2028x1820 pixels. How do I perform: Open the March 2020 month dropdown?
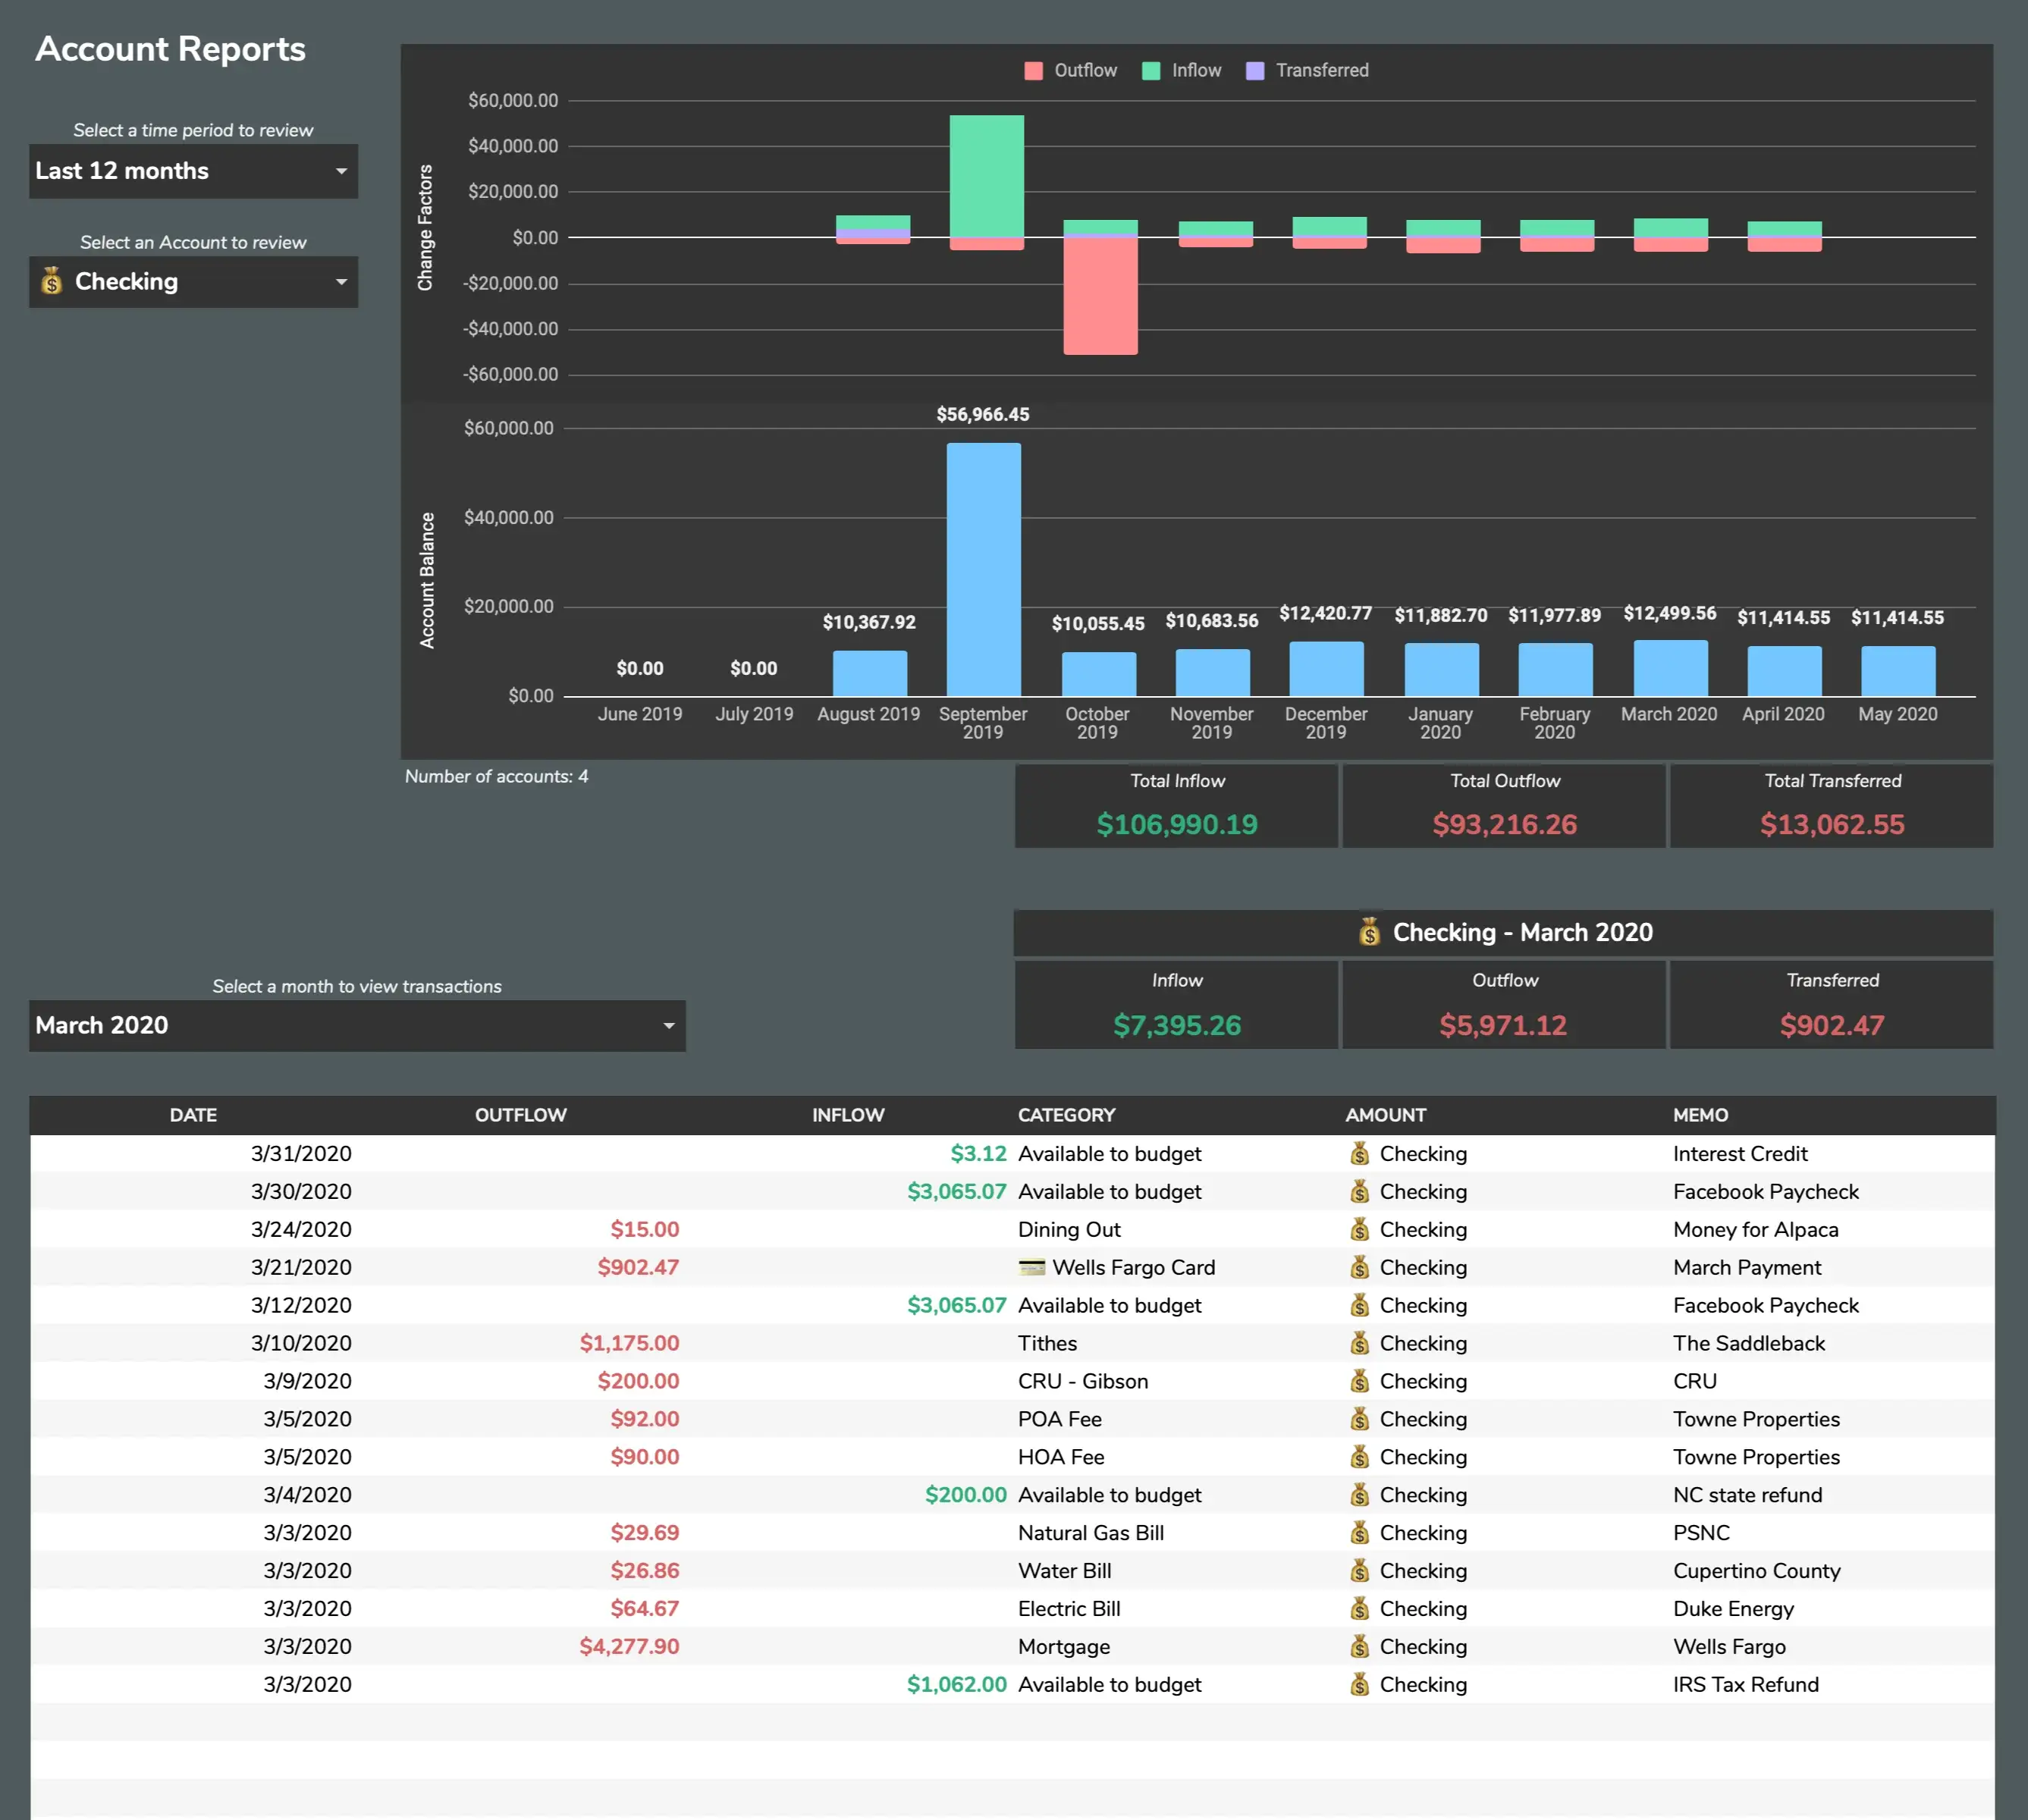pyautogui.click(x=357, y=1025)
